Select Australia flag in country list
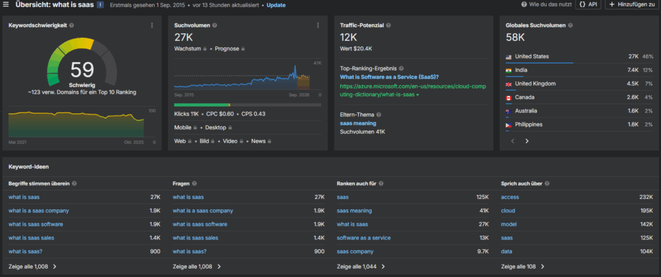 coord(509,111)
